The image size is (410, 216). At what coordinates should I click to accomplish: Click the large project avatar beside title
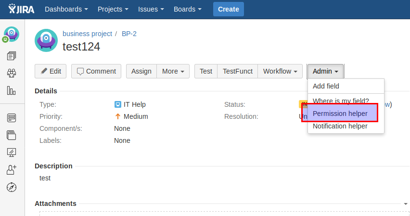pyautogui.click(x=46, y=40)
